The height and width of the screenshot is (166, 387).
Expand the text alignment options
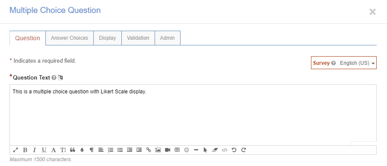coord(101,150)
